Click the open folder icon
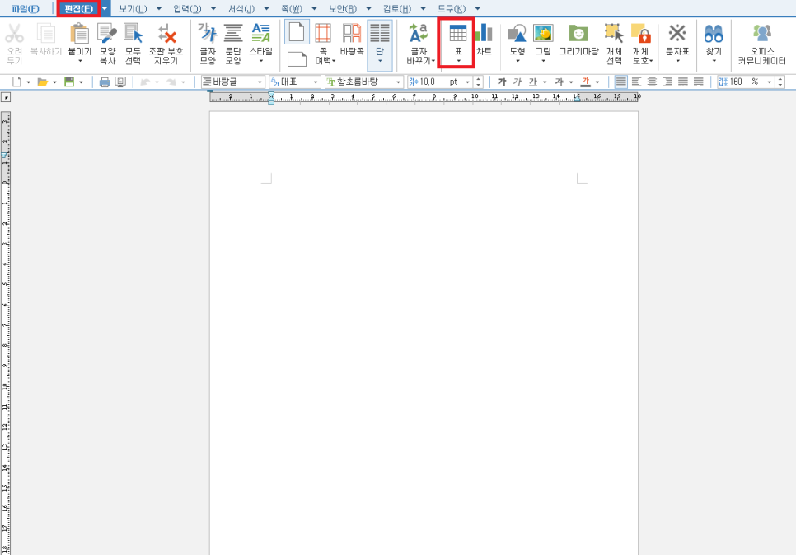The image size is (796, 555). 42,82
